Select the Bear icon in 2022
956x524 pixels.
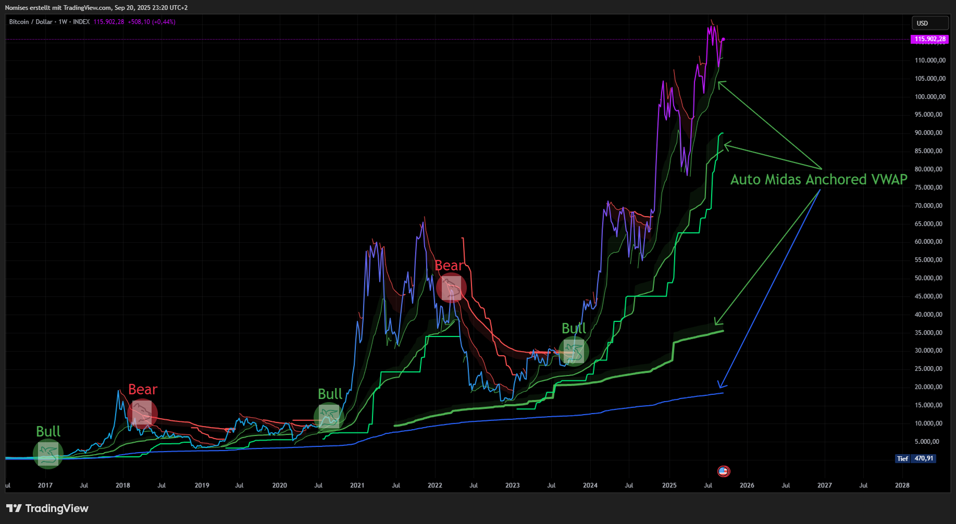pos(451,288)
